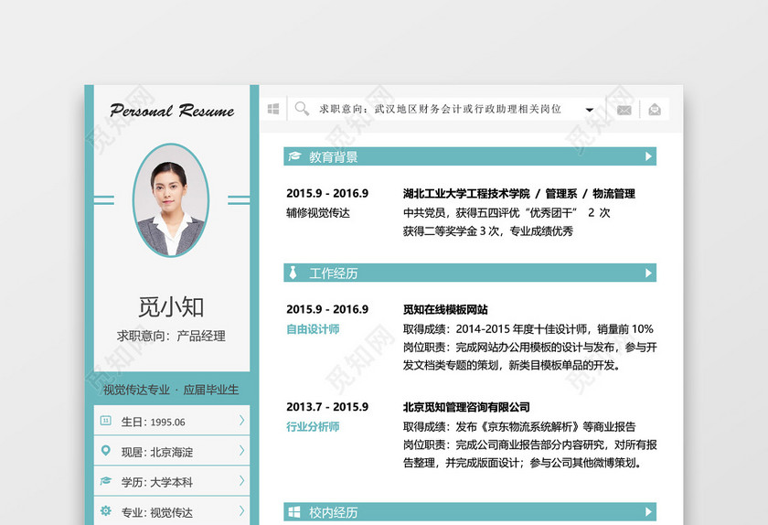Image resolution: width=768 pixels, height=525 pixels.
Task: Expand the 校内经历 section arrow
Action: pos(648,512)
